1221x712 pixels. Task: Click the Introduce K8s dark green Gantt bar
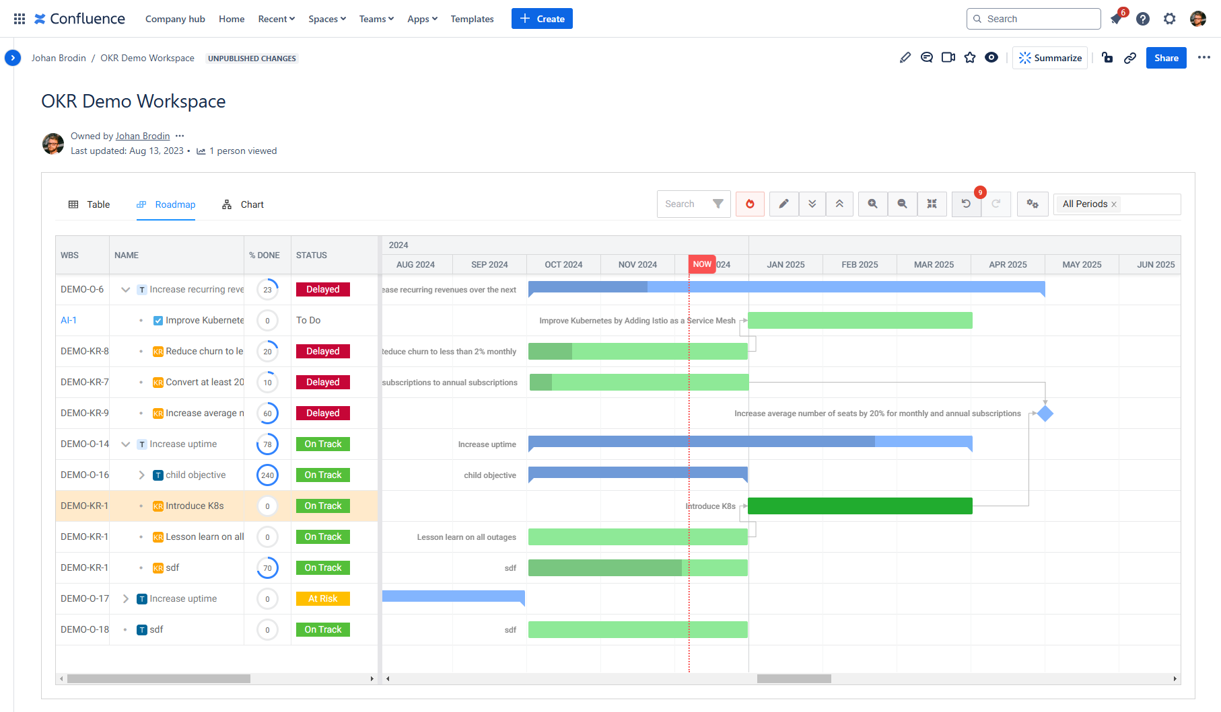(860, 506)
